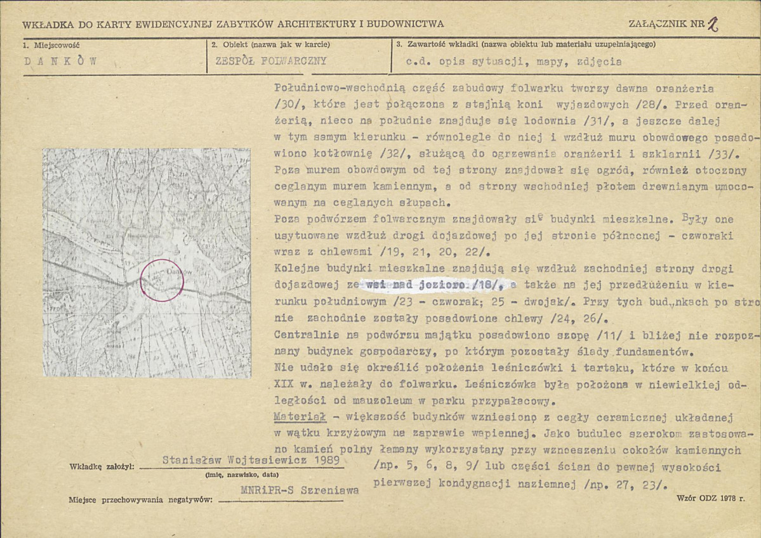Click MNRiPR-S Szreniawa storage entry
The image size is (761, 538).
[300, 490]
